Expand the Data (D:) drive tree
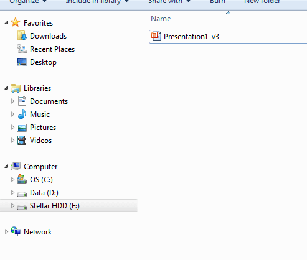 point(12,193)
